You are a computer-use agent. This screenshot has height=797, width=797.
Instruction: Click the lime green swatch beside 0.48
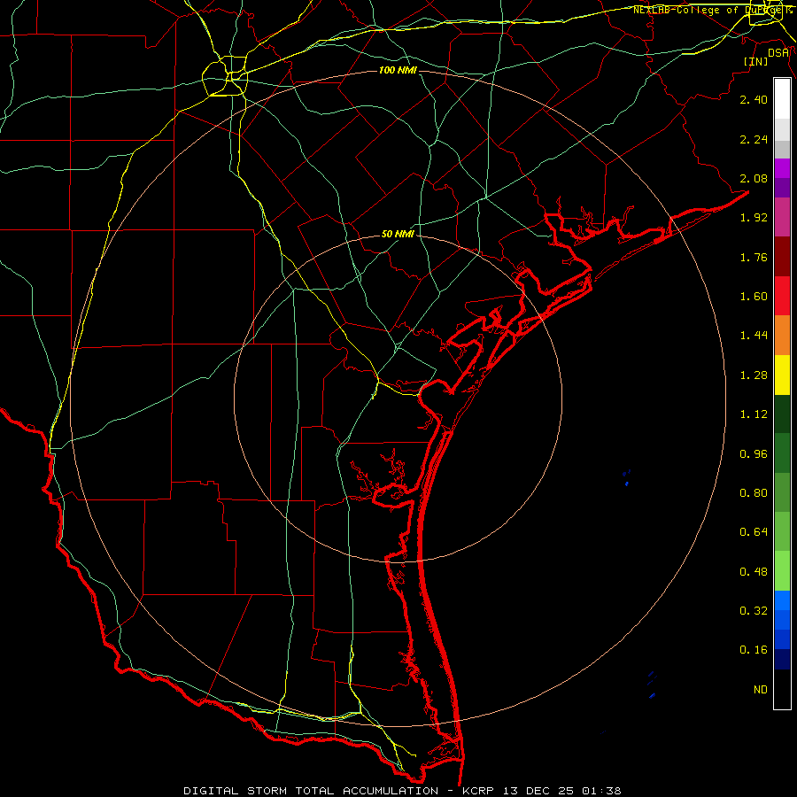coord(782,571)
